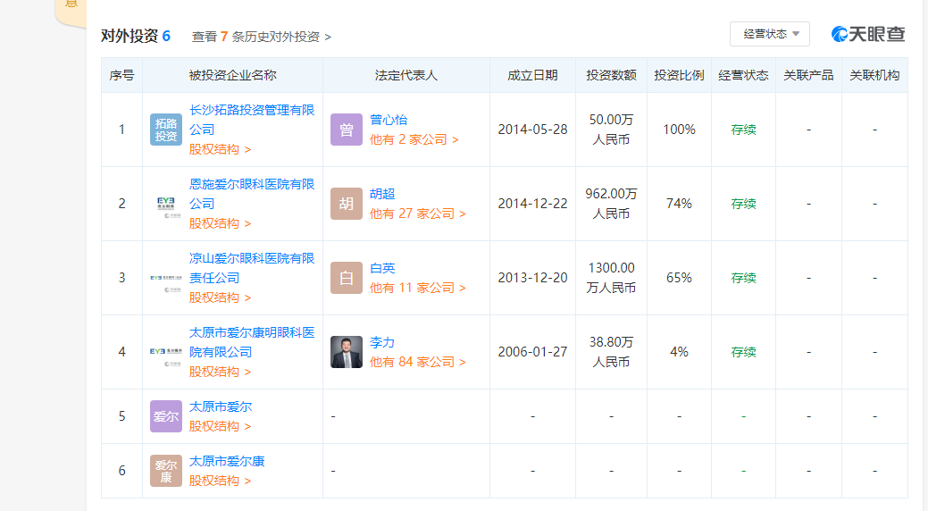928x511 pixels.
Task: Click the 白 avatar icon
Action: point(347,278)
